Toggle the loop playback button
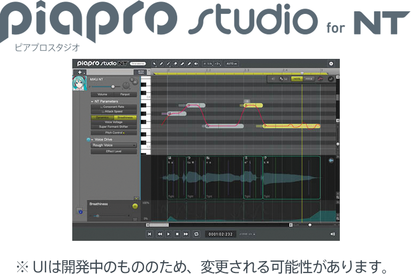 (x=196, y=234)
